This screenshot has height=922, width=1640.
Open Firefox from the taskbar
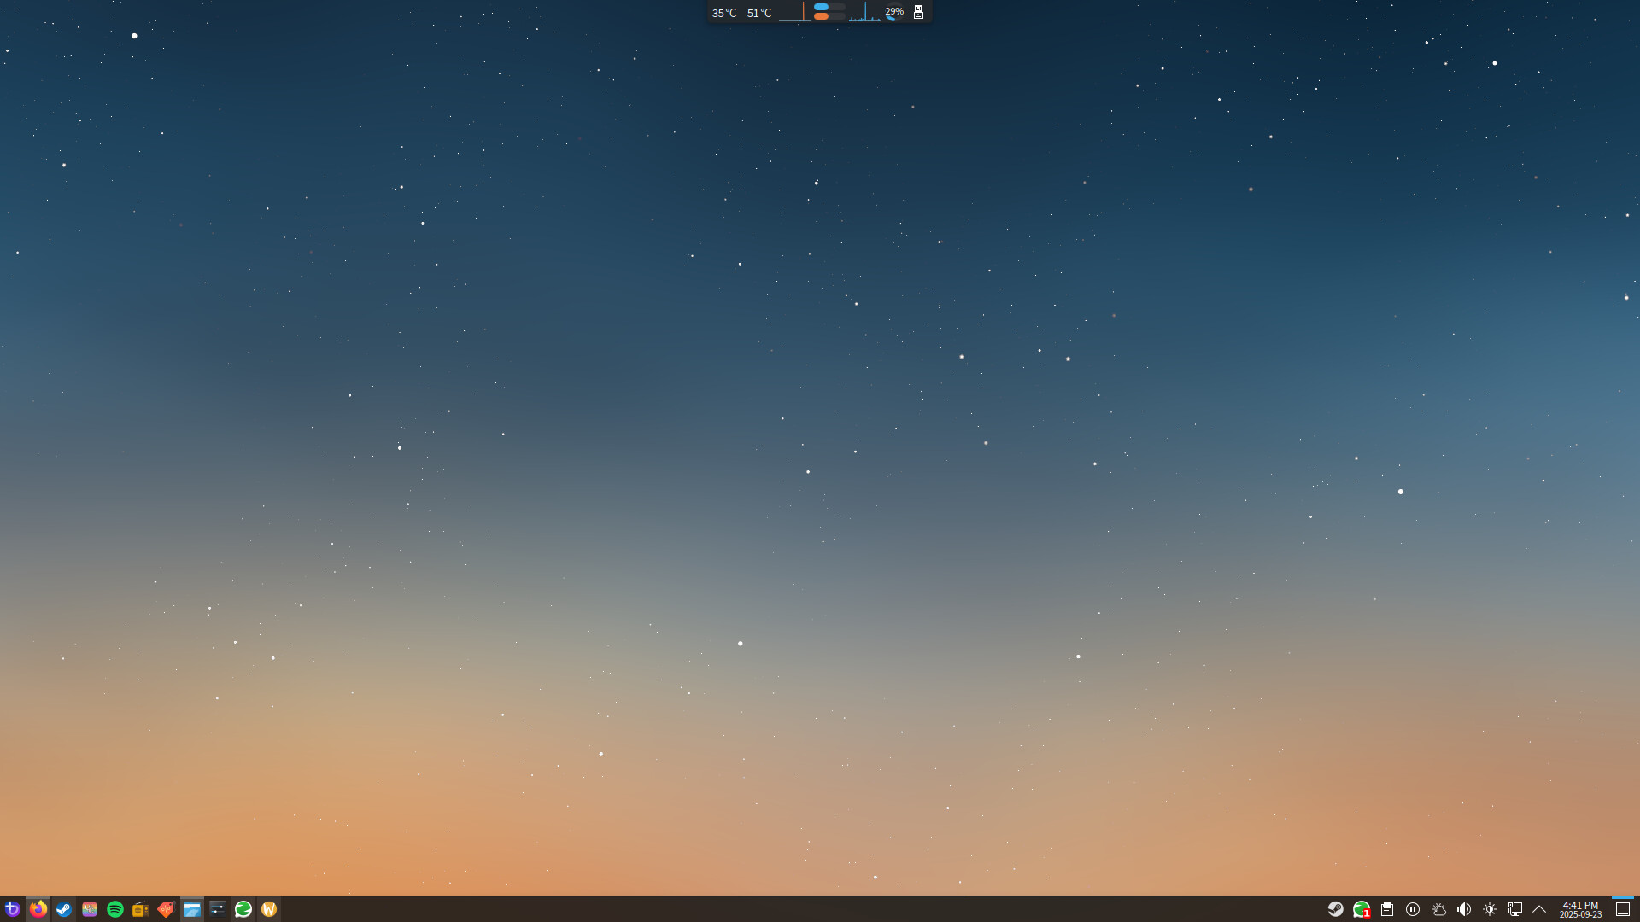pyautogui.click(x=38, y=909)
